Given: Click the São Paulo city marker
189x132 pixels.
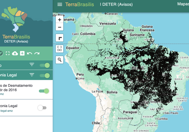Looking at the screenshot, I should point(163,113).
